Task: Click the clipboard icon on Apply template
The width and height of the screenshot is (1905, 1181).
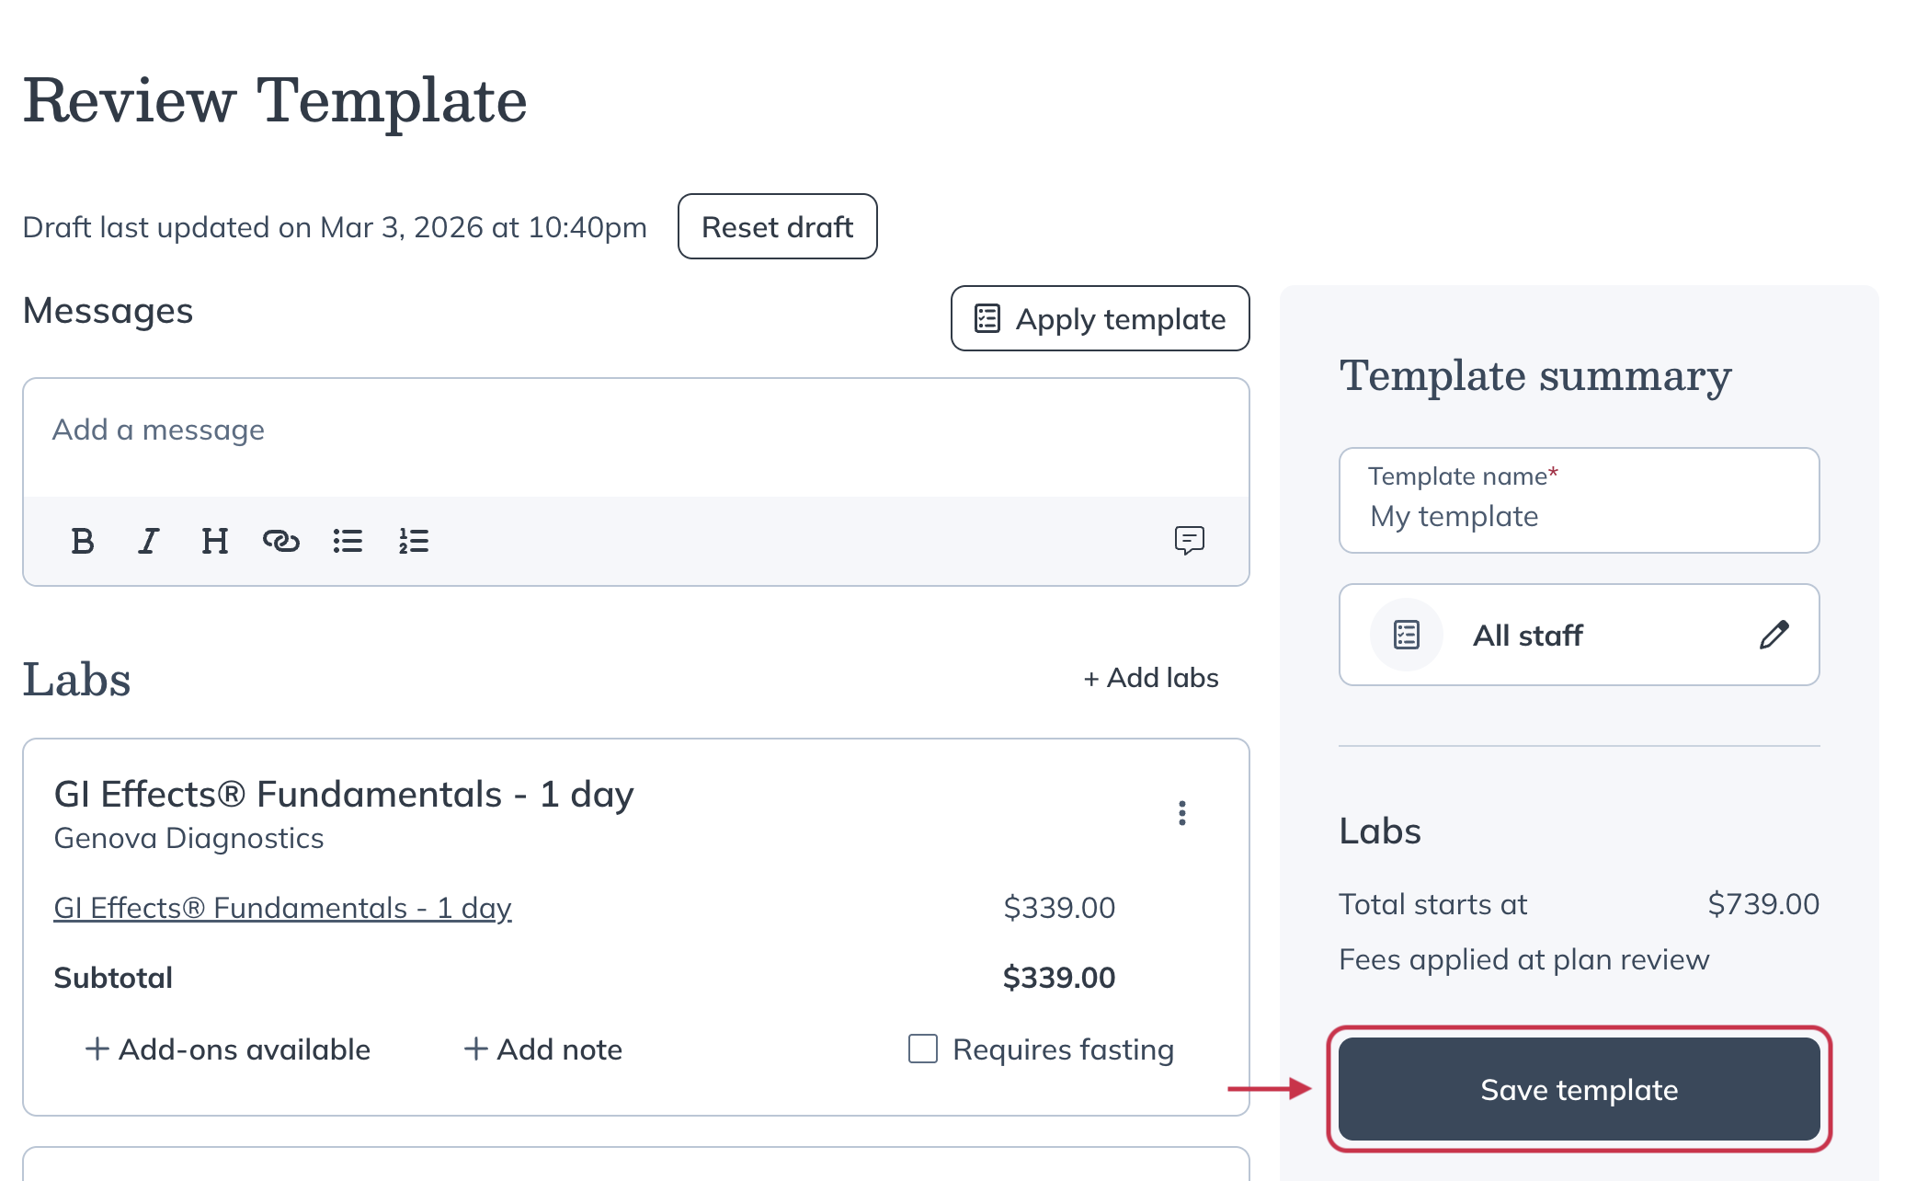Action: pyautogui.click(x=987, y=318)
